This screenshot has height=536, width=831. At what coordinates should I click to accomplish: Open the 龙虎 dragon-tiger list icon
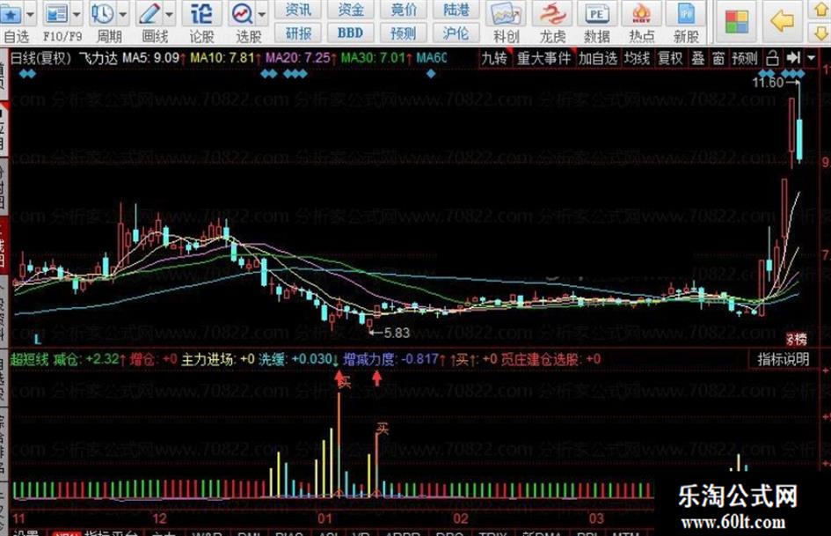click(552, 14)
